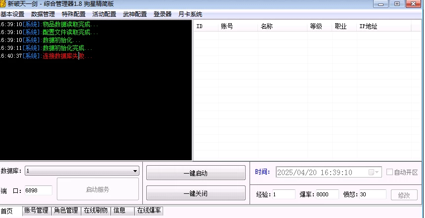425x218 pixels.
Task: Click the 配置文件读取完成 log line
Action: (49, 32)
